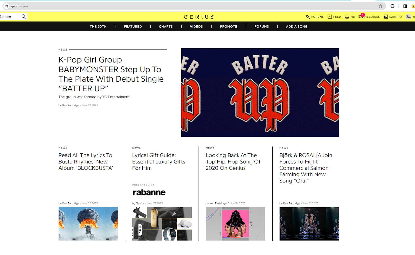
Task: Click Oral dark artwork thumbnail
Action: tap(309, 224)
